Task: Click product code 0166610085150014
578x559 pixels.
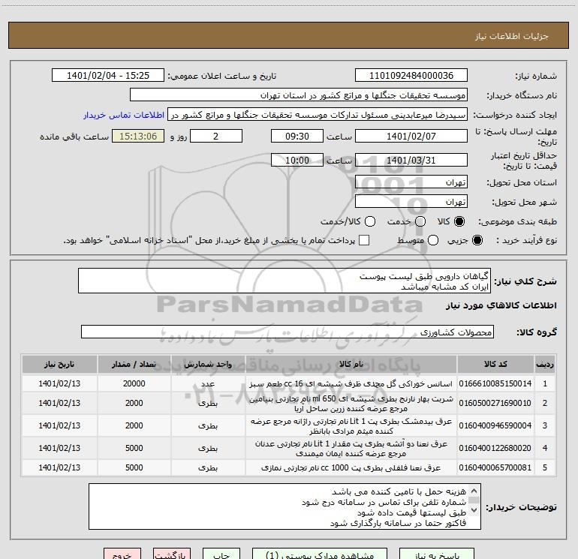Action: (x=495, y=383)
